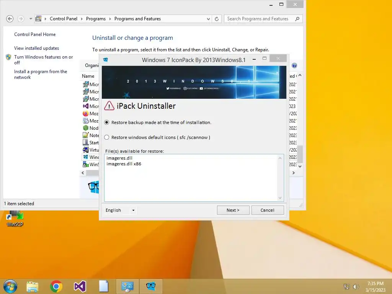Open View installed updates link
The image size is (392, 294).
click(x=36, y=48)
